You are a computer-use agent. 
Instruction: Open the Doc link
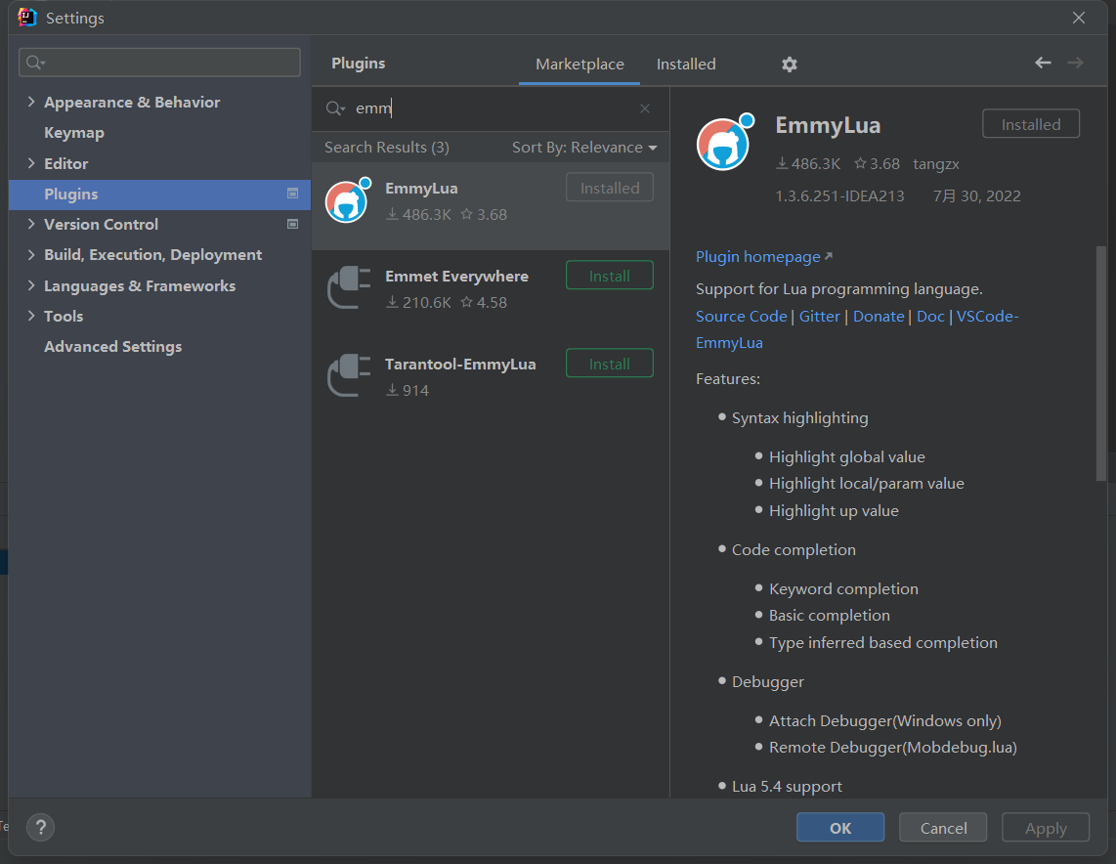coord(930,316)
